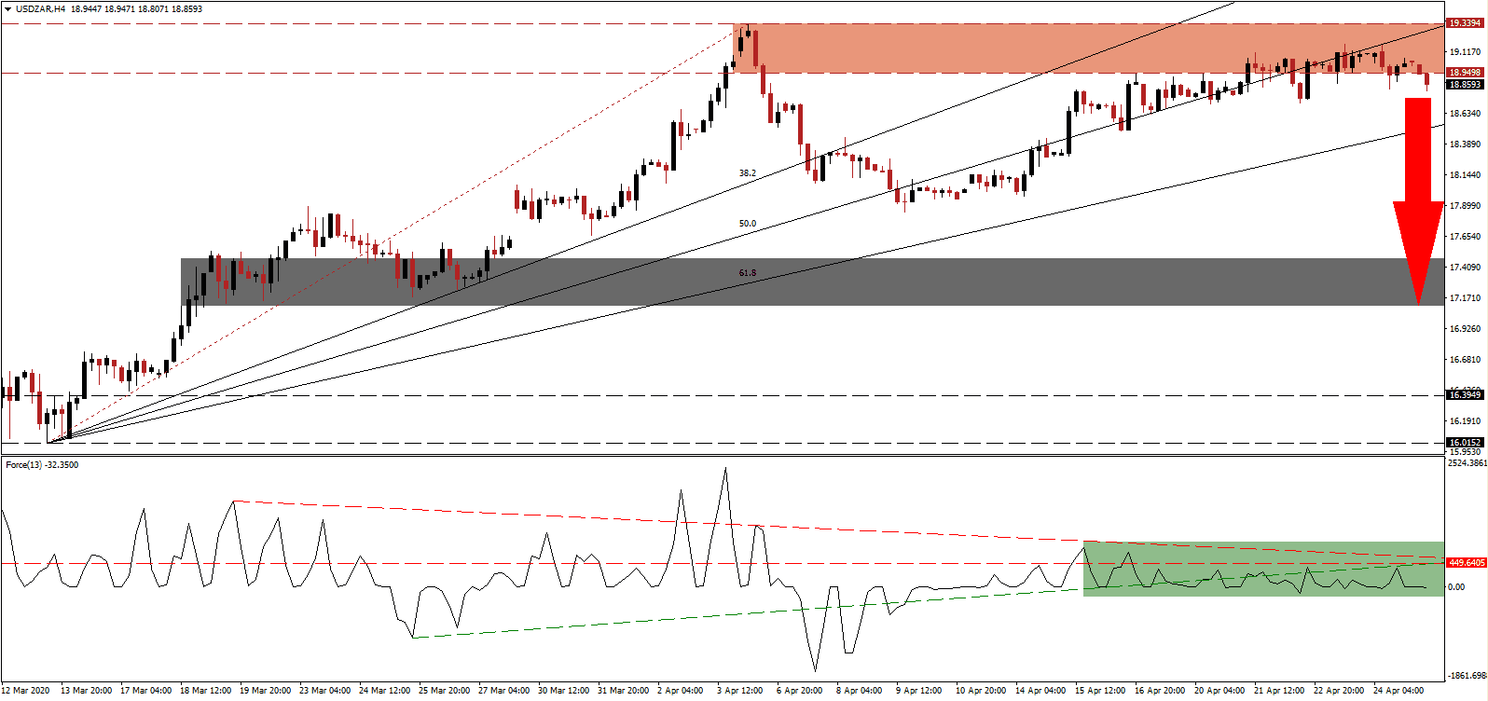This screenshot has height=701, width=1488.
Task: Click the 50.0 Fibonacci fan label
Action: tap(747, 224)
